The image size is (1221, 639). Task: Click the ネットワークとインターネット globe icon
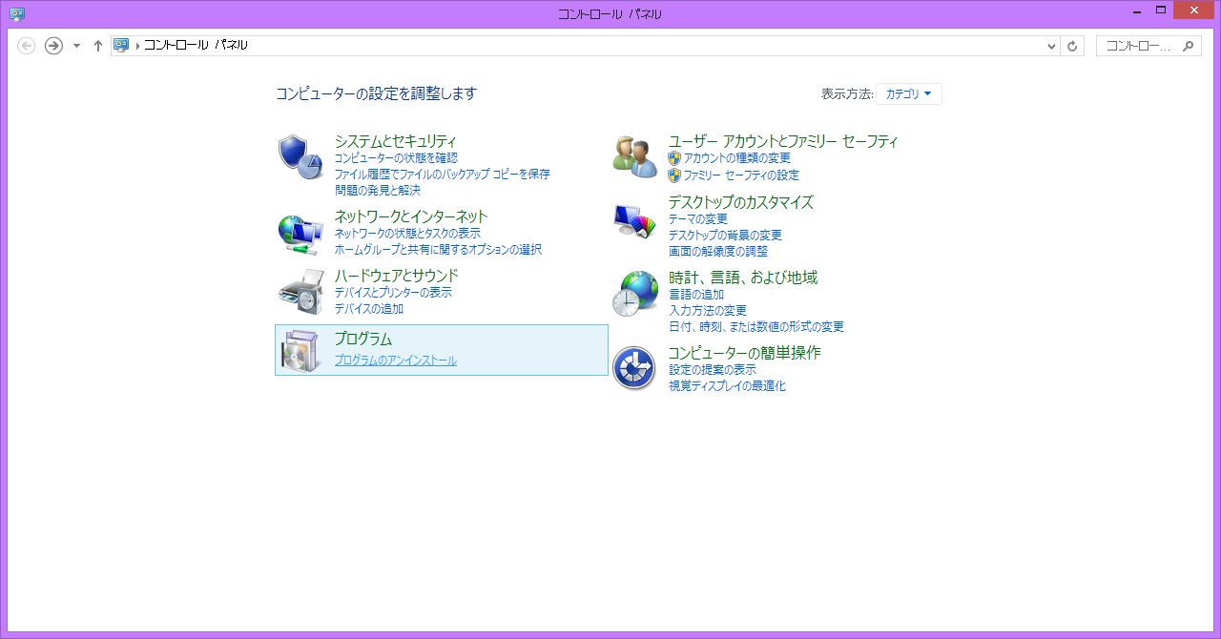(x=301, y=235)
